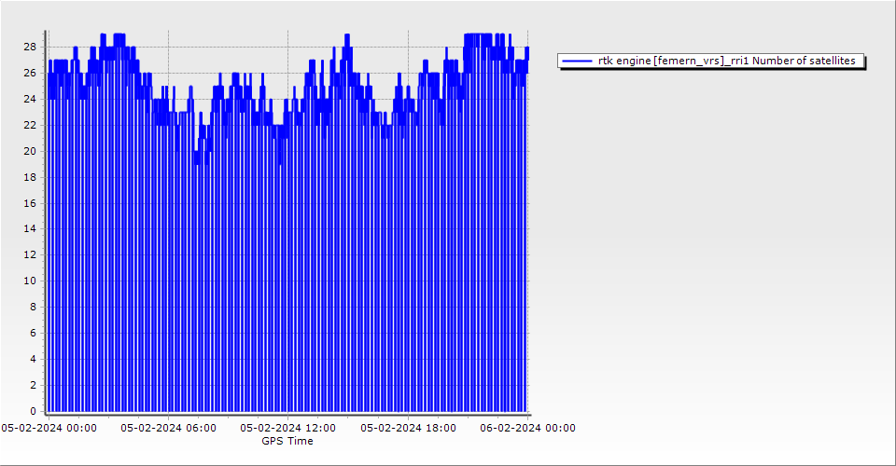This screenshot has width=896, height=466.
Task: Pick the y-axis tick value '26'
Action: tap(30, 73)
